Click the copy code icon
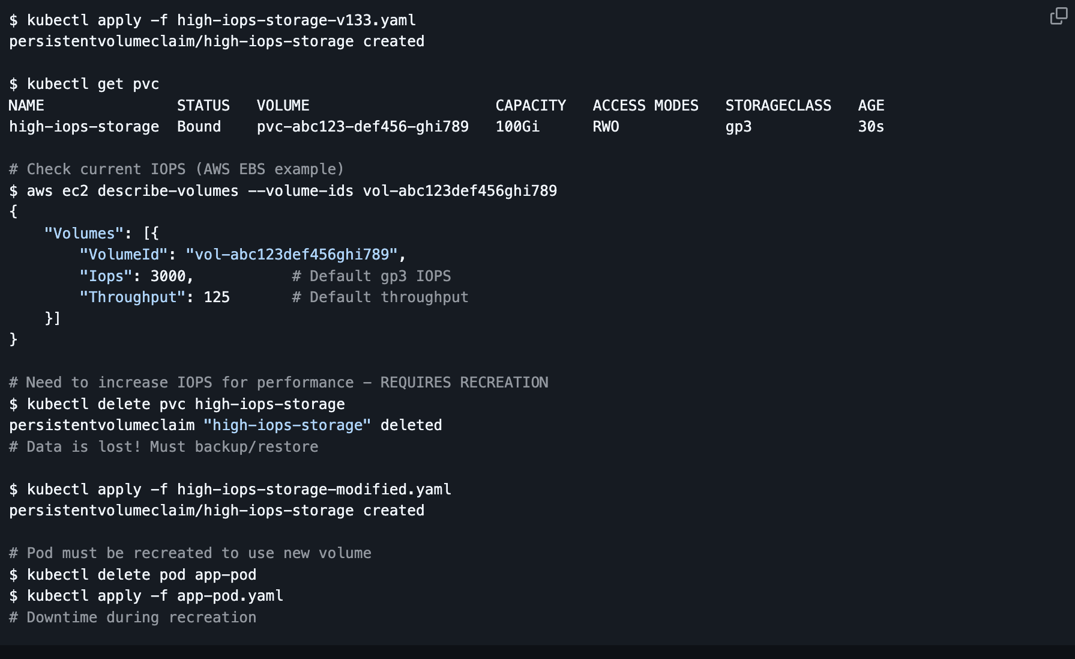The image size is (1075, 659). [1058, 16]
